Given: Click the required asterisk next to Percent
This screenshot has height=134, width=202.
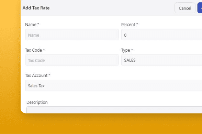Looking at the screenshot, I should coord(137,24).
